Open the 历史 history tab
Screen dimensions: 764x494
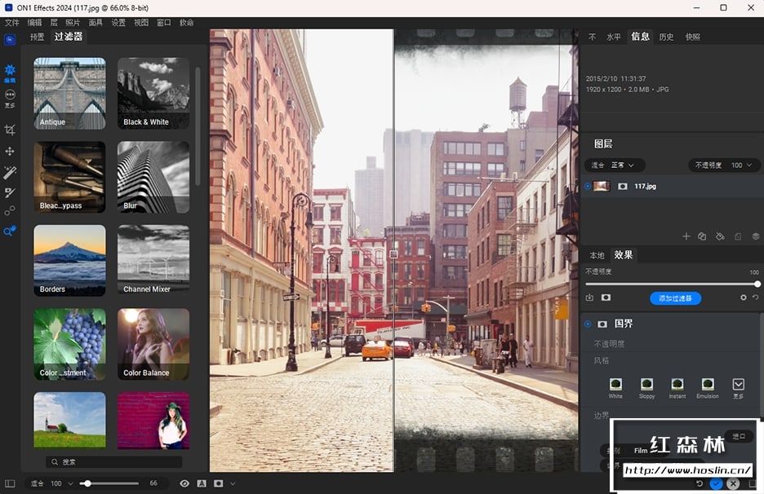(666, 37)
